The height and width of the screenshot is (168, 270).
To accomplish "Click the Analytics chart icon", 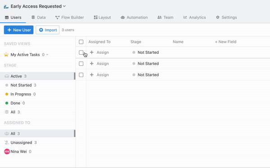I will (185, 17).
